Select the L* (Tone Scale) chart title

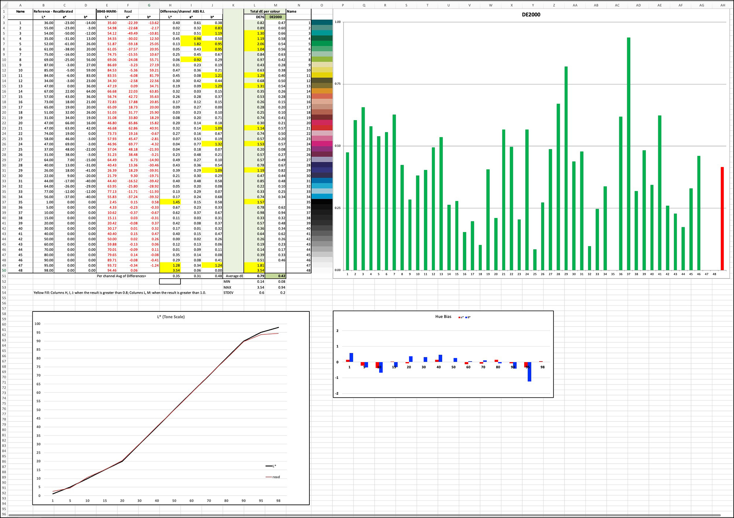pyautogui.click(x=171, y=317)
